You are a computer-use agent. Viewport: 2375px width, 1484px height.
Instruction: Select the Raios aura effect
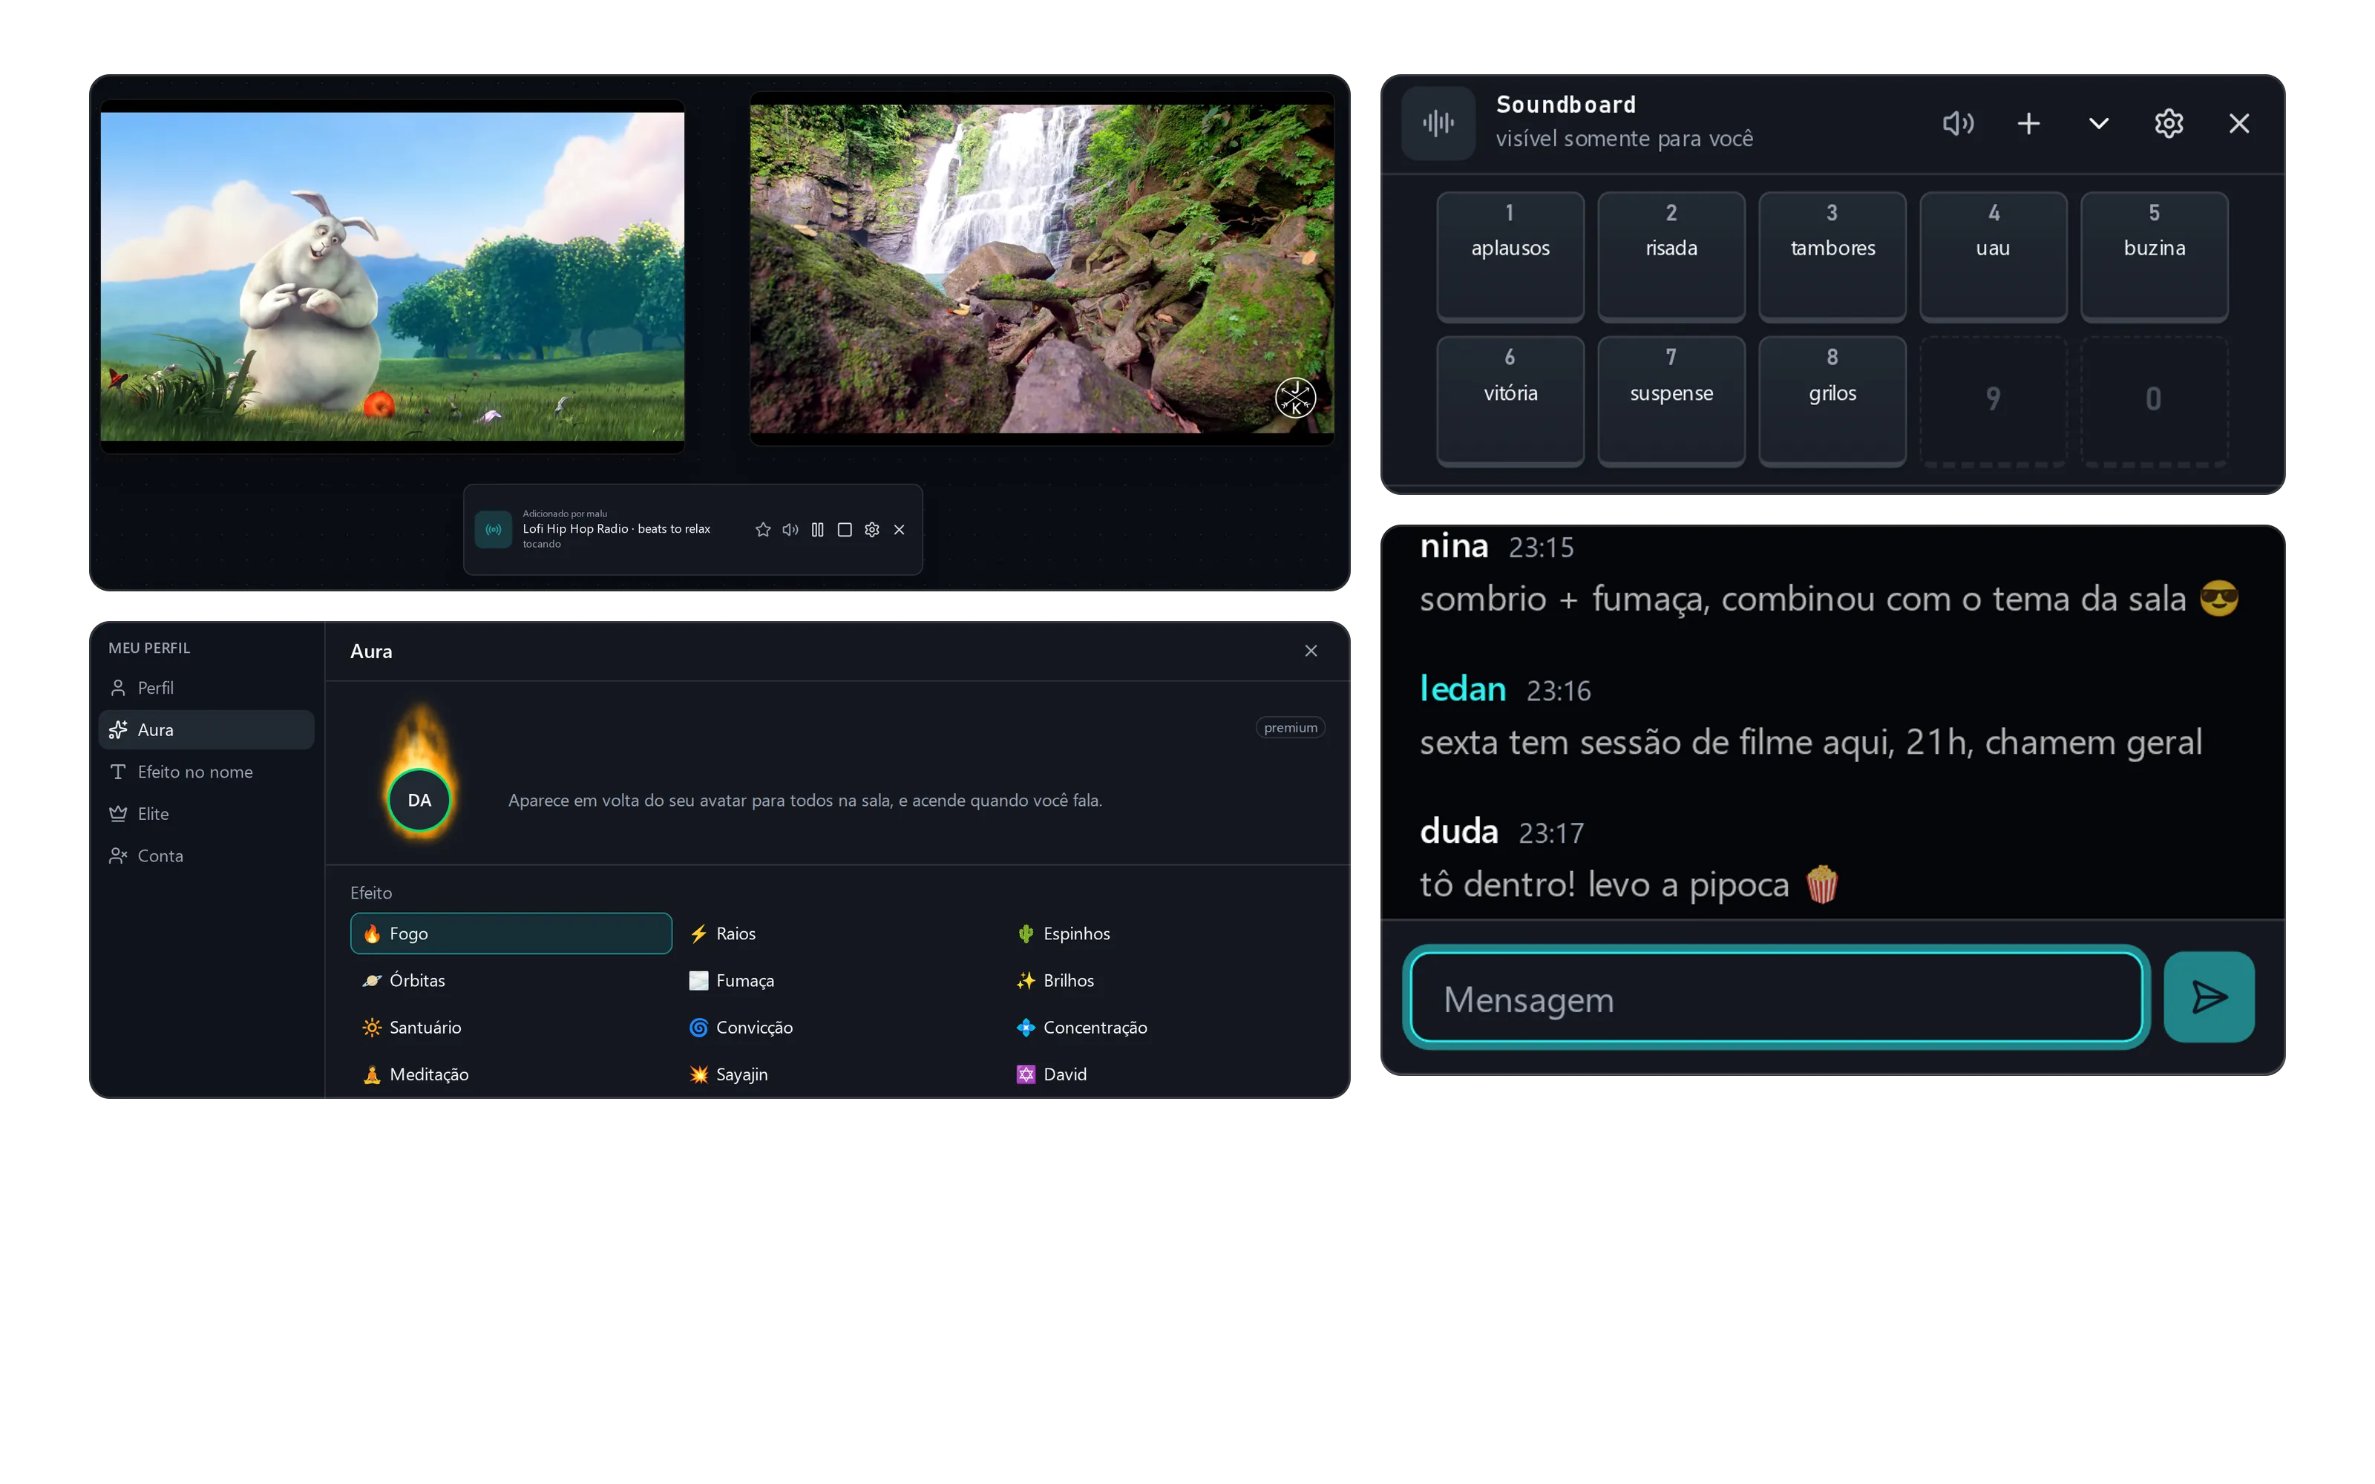pos(838,933)
